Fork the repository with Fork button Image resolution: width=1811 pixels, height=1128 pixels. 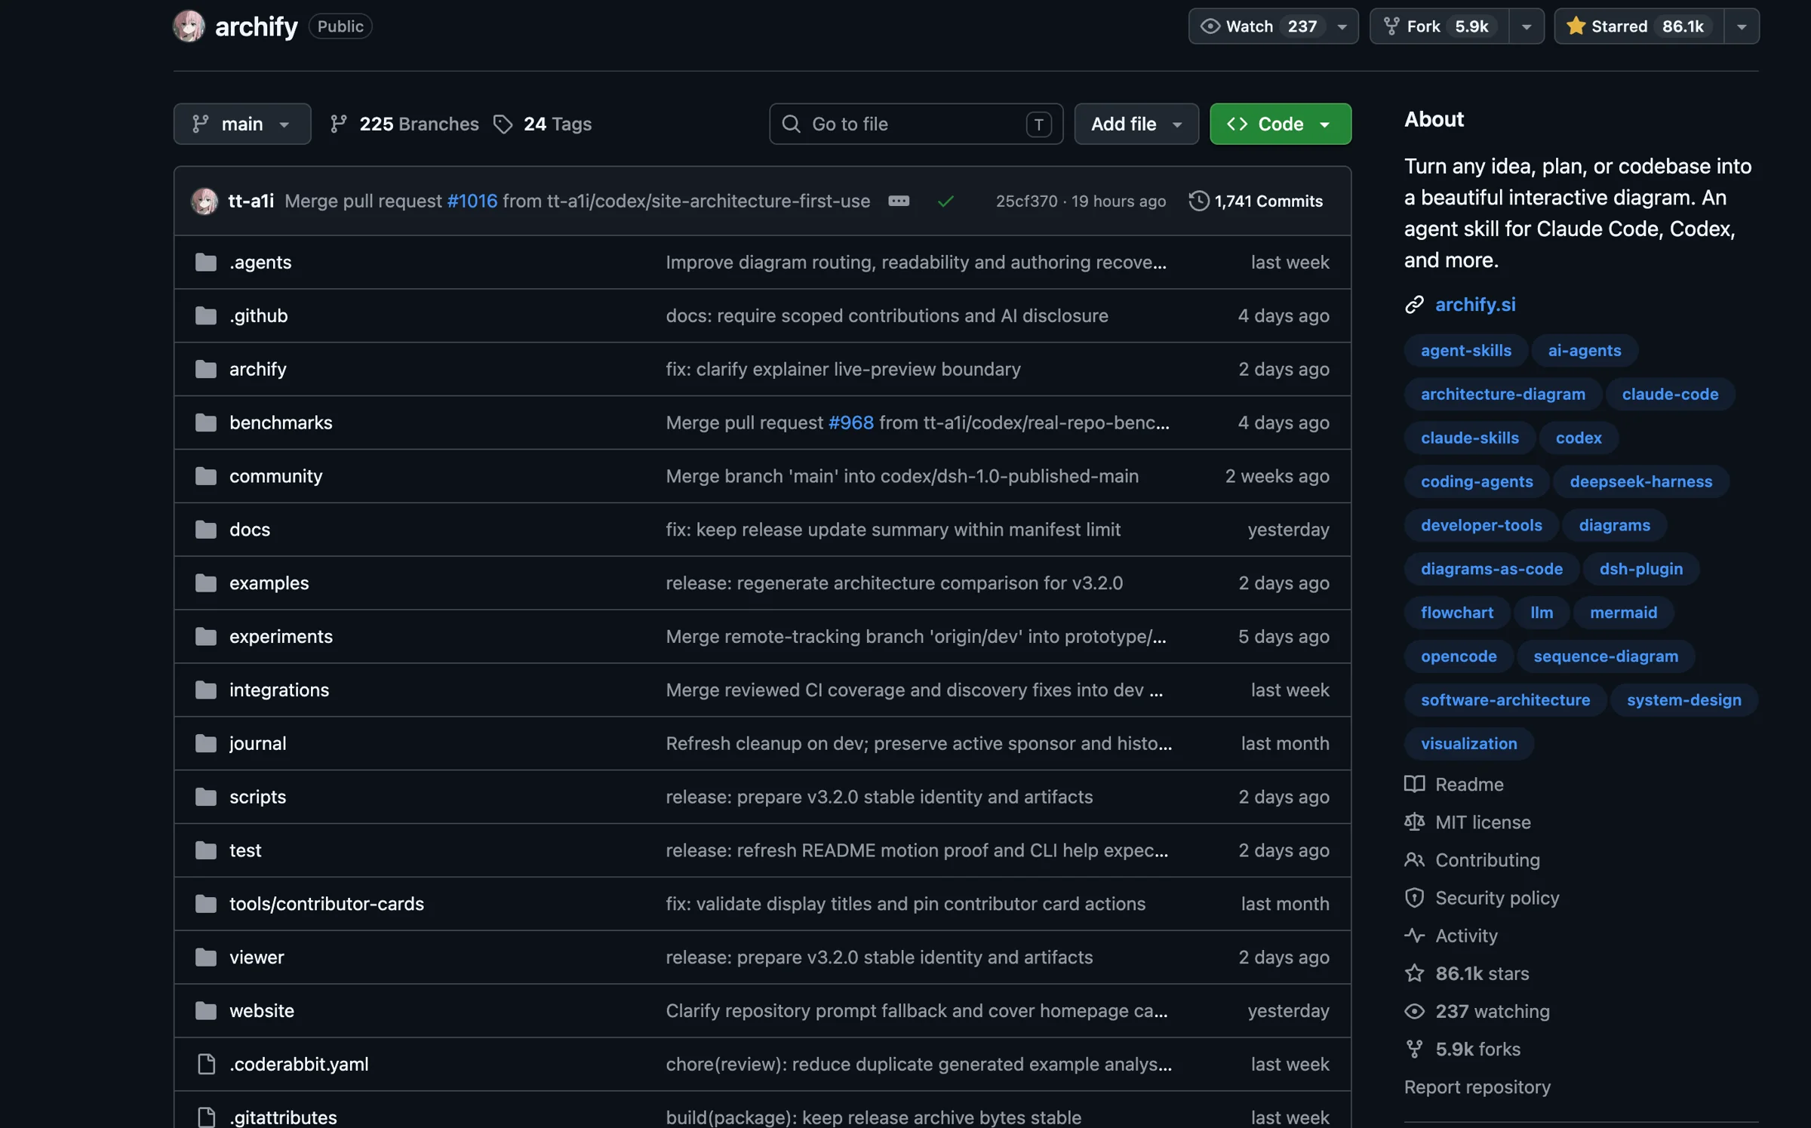1439,26
